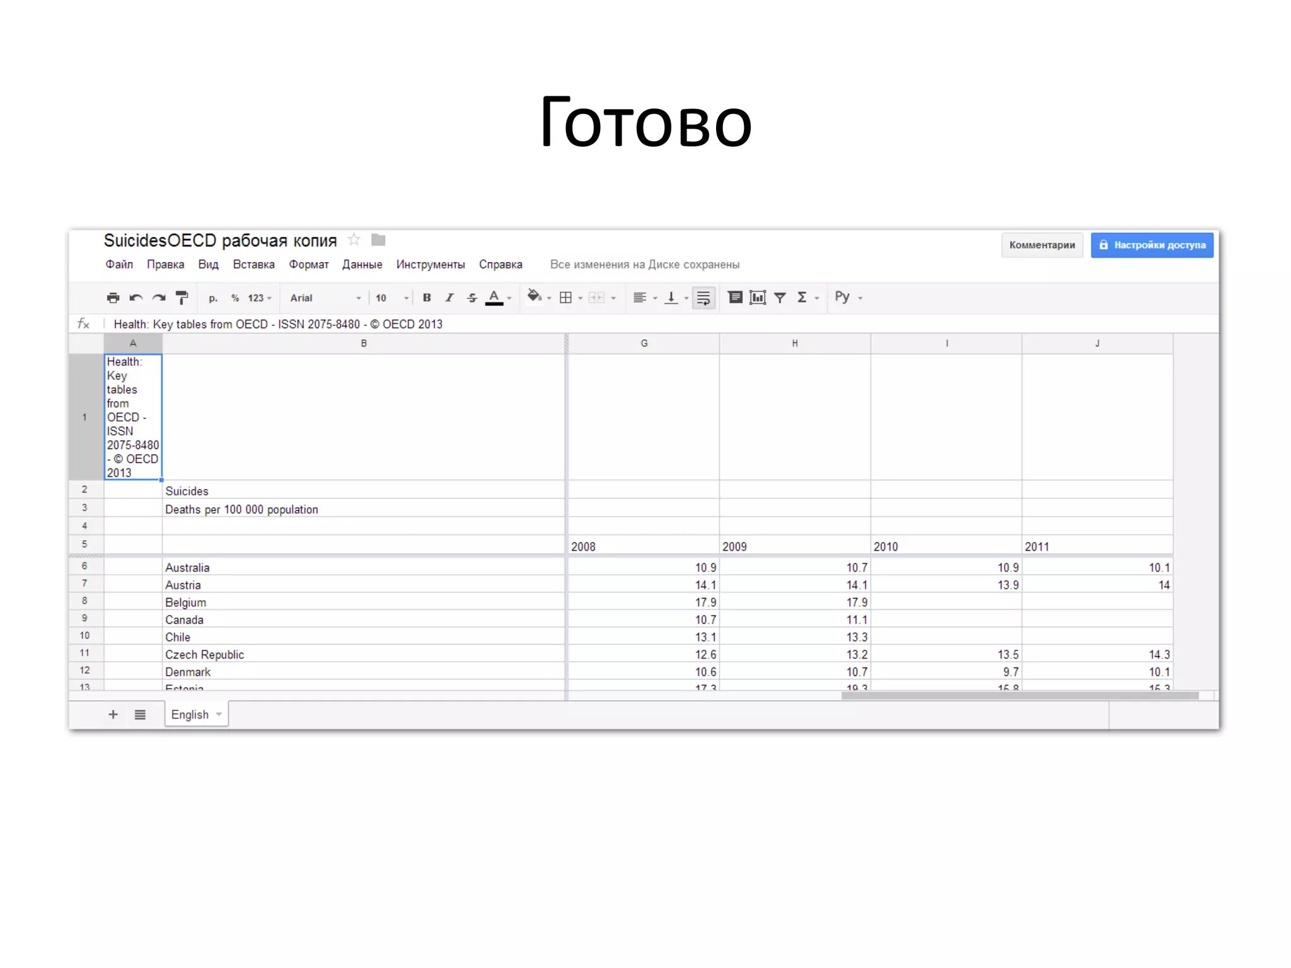The image size is (1291, 968).
Task: Select cell A1 with Health key tables text
Action: [x=133, y=417]
